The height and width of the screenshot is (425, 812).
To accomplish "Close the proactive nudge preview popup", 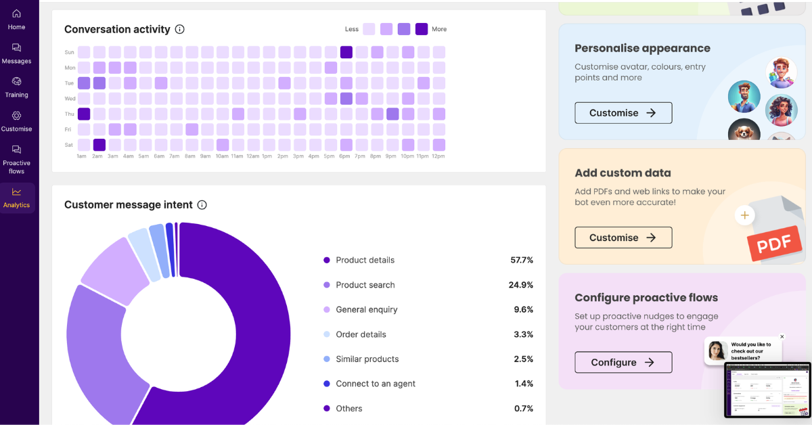I will 782,336.
